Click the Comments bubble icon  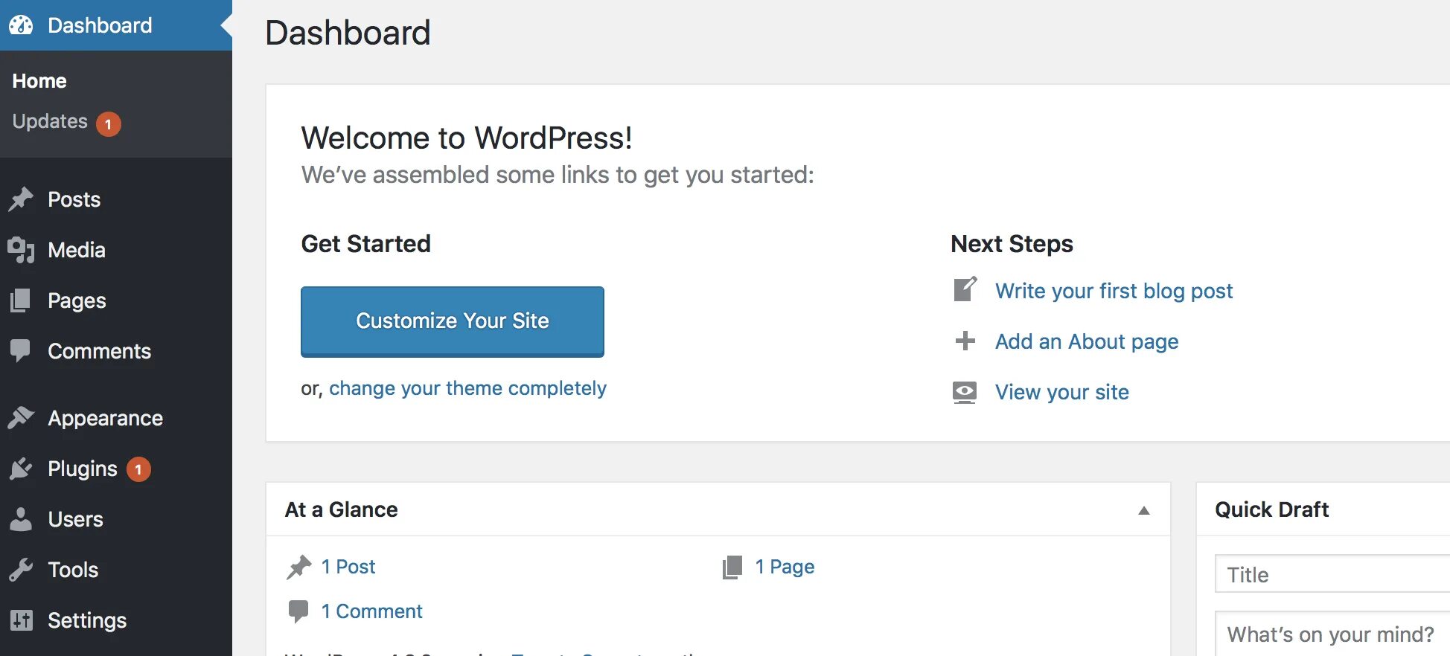click(21, 350)
